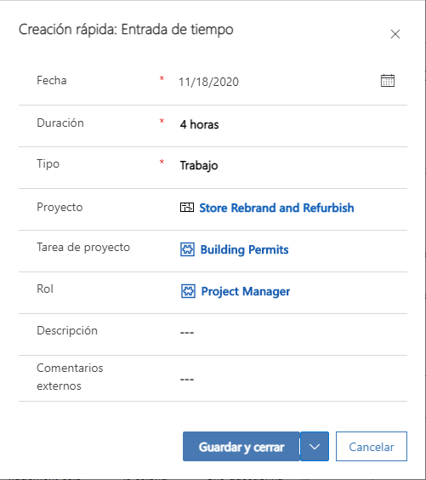The height and width of the screenshot is (480, 426).
Task: Open the Building Permits task link
Action: point(244,250)
